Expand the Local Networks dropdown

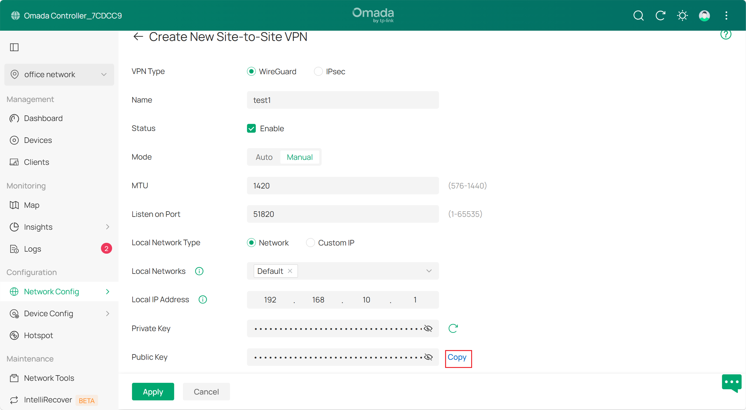tap(429, 271)
